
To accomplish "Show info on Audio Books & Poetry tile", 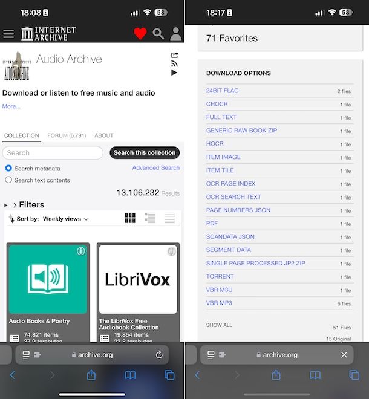I will pyautogui.click(x=81, y=251).
